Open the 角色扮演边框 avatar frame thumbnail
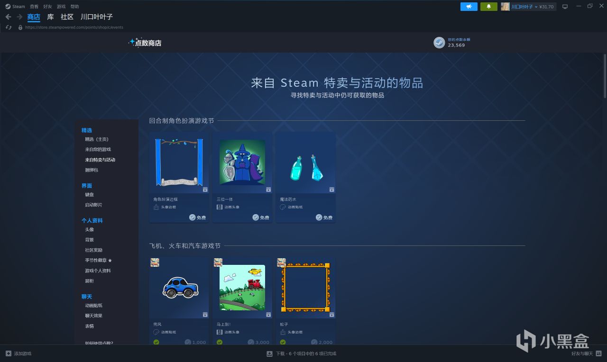The width and height of the screenshot is (607, 362). pyautogui.click(x=179, y=163)
